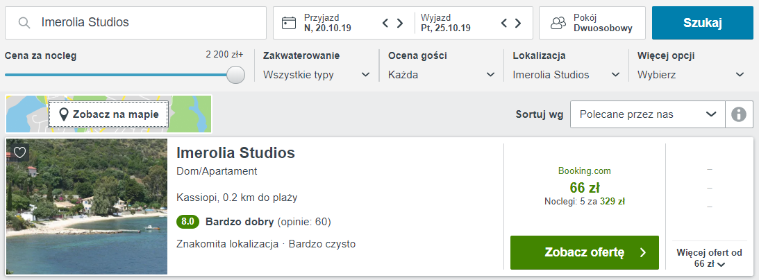Click the sorting info icon
Screen dimensions: 759x280
click(x=739, y=114)
